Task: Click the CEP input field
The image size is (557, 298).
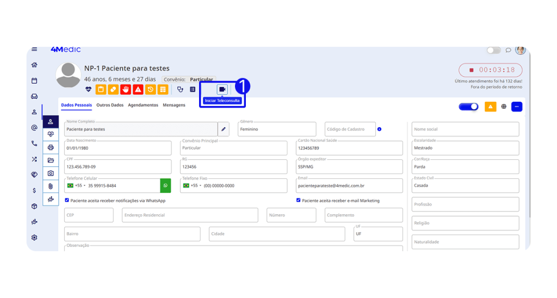Action: click(x=89, y=215)
